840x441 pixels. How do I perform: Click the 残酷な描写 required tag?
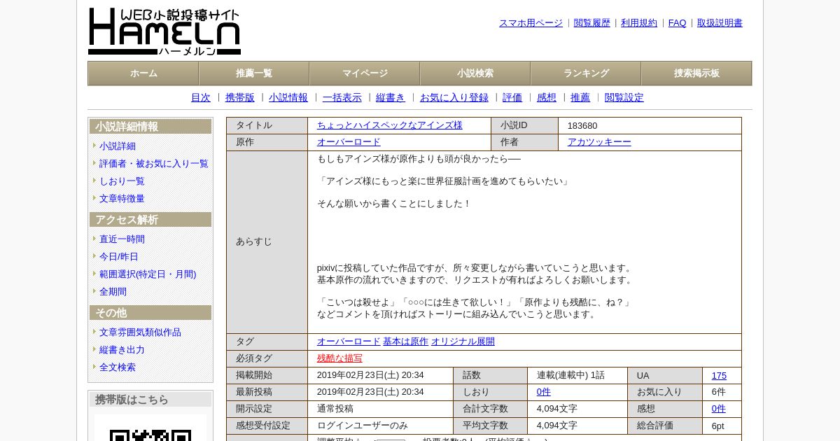point(339,358)
